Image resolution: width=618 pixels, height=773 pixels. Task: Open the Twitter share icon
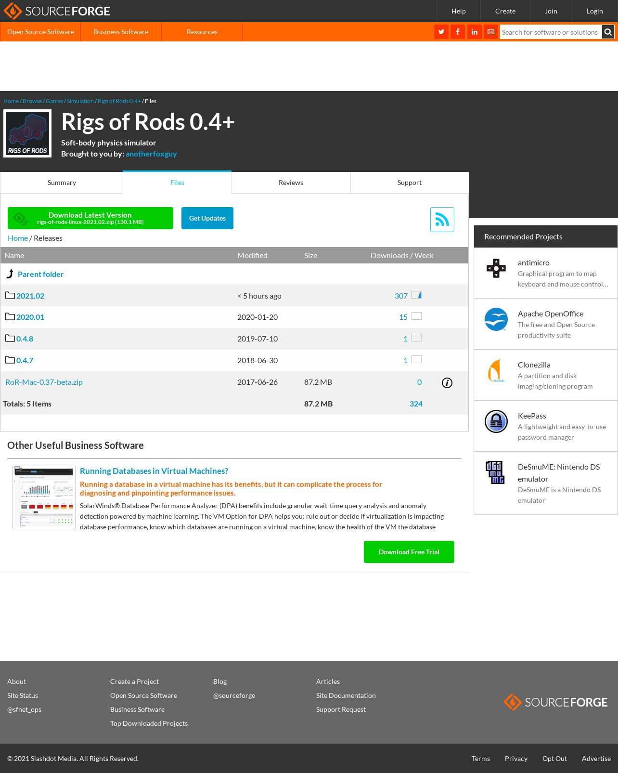coord(441,32)
